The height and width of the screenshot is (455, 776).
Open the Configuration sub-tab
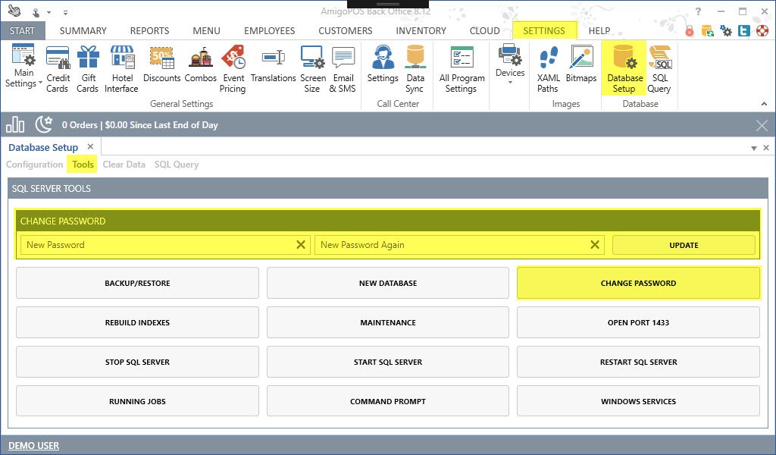[35, 165]
